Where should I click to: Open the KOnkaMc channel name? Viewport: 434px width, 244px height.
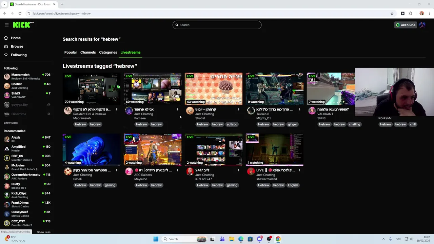click(x=385, y=118)
